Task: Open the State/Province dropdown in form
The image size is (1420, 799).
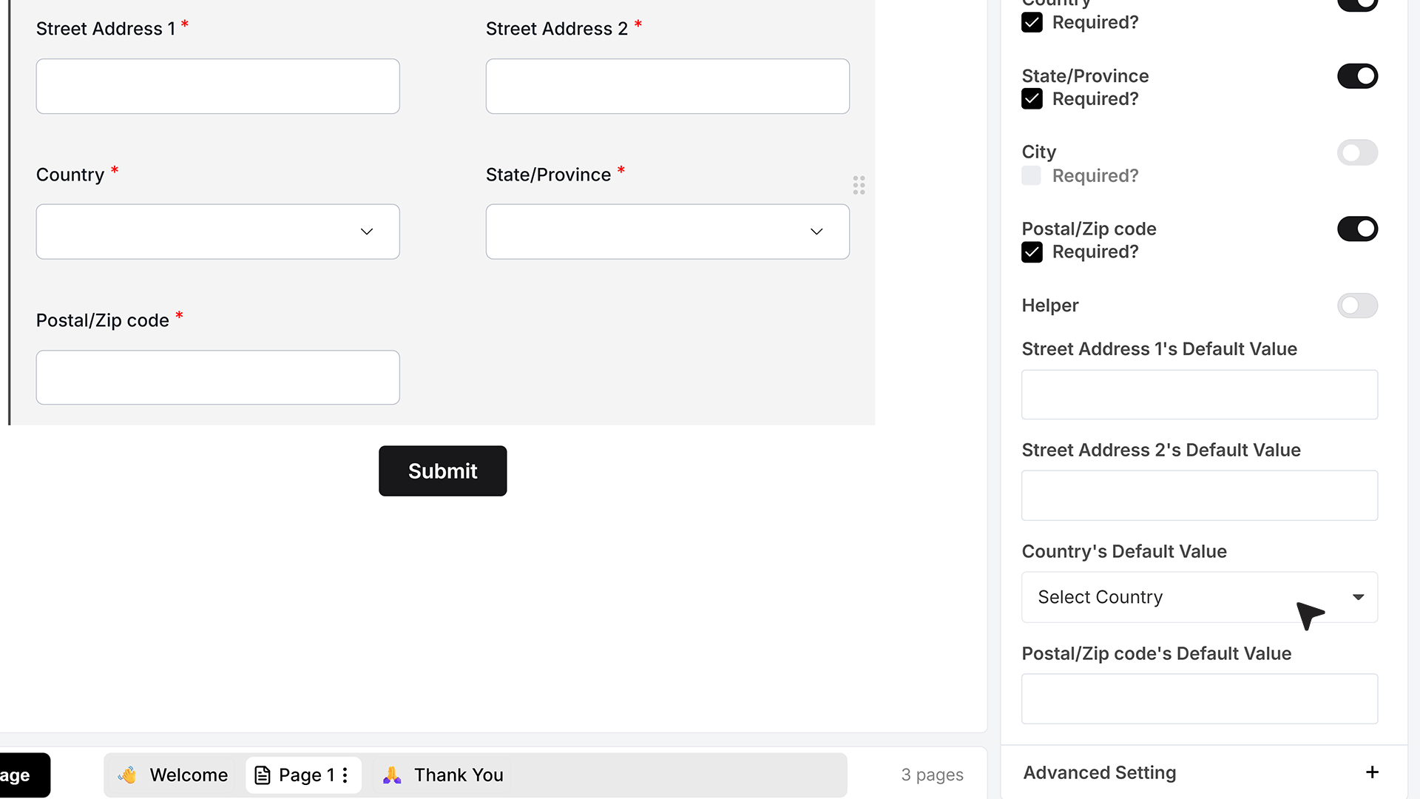Action: pyautogui.click(x=667, y=232)
